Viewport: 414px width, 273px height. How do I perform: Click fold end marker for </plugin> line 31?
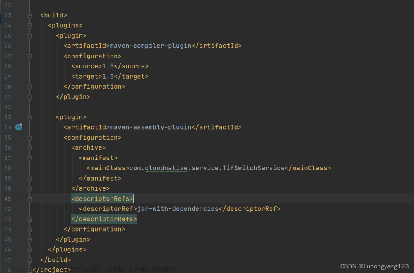coord(30,97)
